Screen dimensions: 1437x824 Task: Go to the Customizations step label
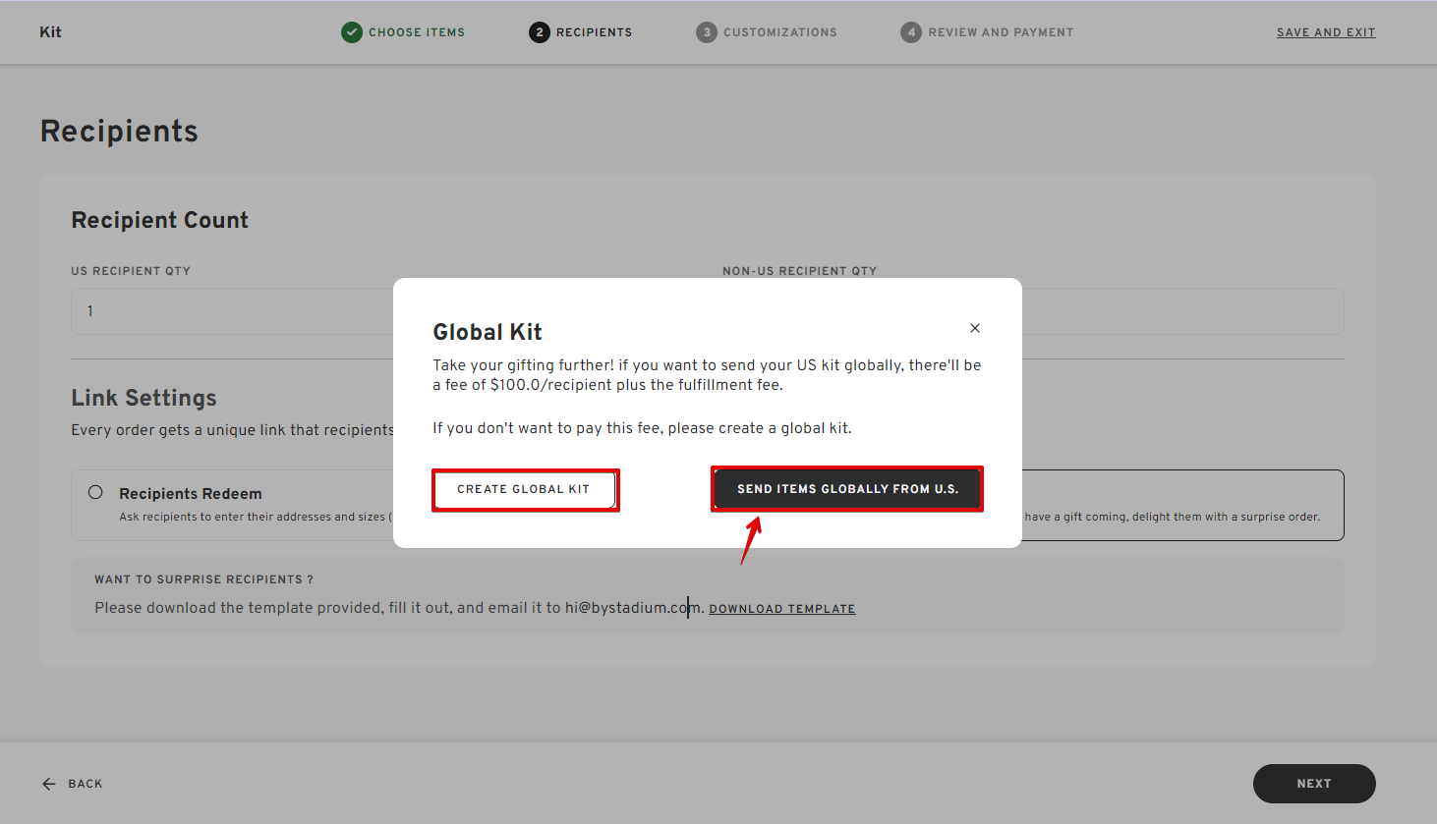[780, 32]
